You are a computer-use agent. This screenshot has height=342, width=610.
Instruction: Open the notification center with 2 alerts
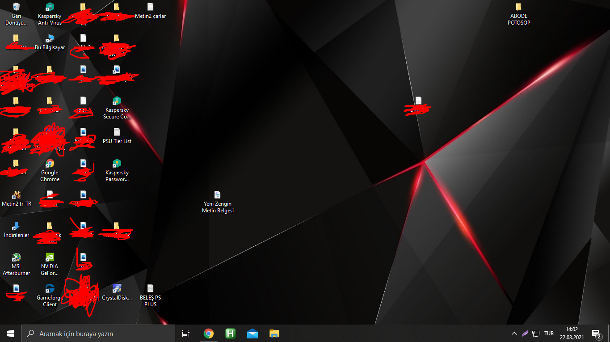point(596,334)
